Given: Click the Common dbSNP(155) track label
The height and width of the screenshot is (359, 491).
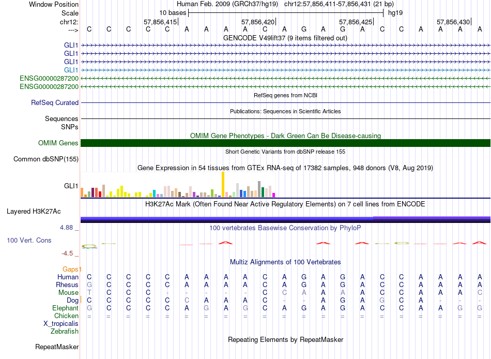Looking at the screenshot, I should [x=46, y=159].
